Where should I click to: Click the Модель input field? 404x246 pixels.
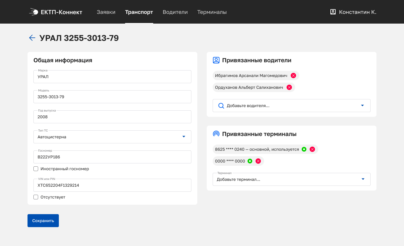click(112, 97)
